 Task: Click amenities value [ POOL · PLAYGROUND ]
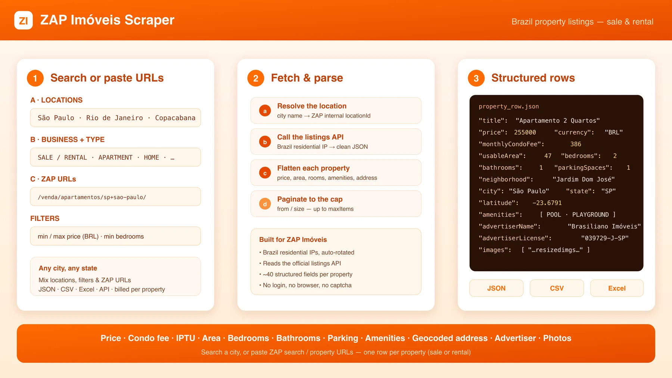(578, 215)
